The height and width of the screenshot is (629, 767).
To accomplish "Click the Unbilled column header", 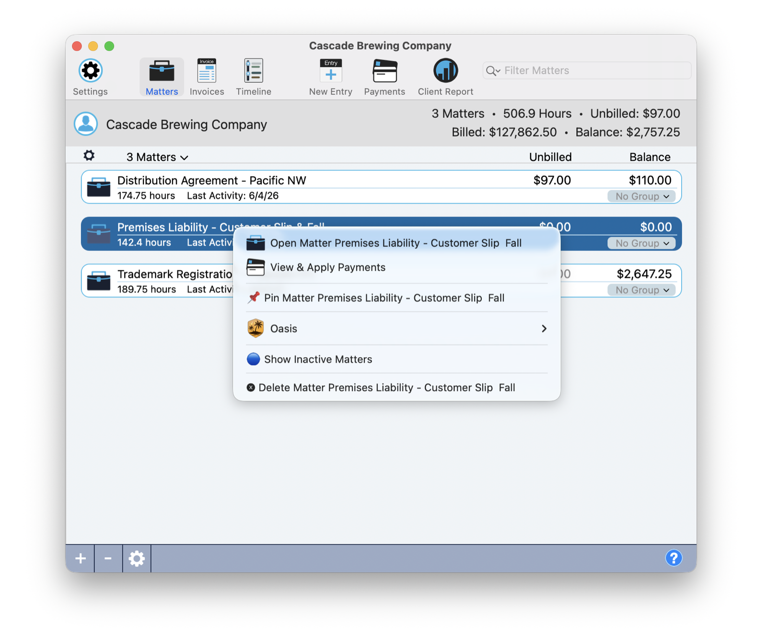I will (x=550, y=157).
